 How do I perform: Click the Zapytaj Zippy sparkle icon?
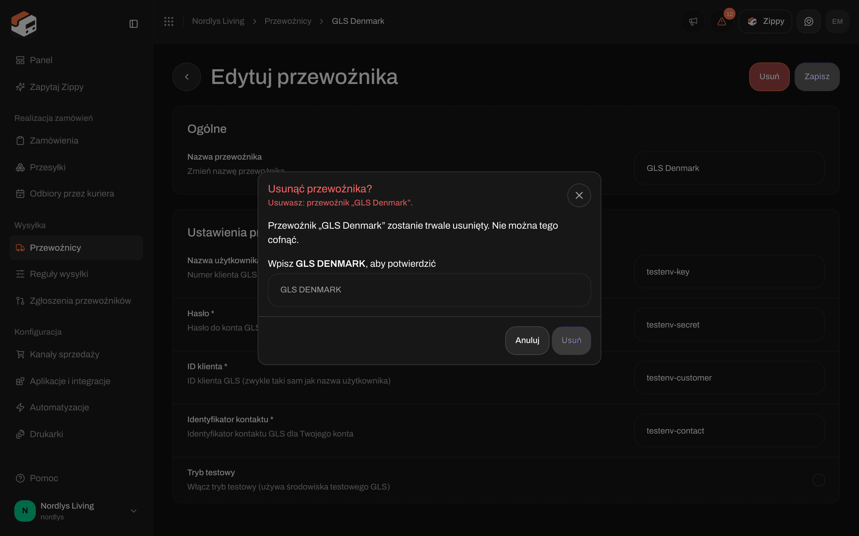pos(20,87)
